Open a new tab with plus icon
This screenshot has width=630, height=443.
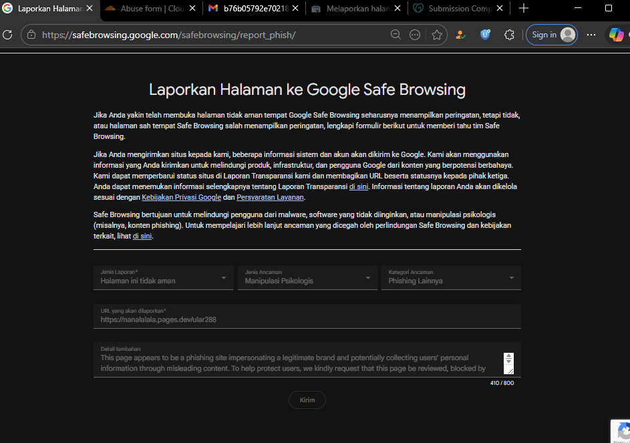click(x=524, y=8)
